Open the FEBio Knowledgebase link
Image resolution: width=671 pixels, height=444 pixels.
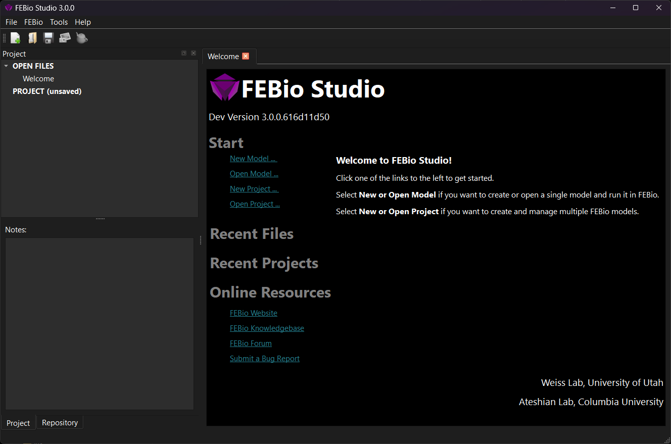267,328
